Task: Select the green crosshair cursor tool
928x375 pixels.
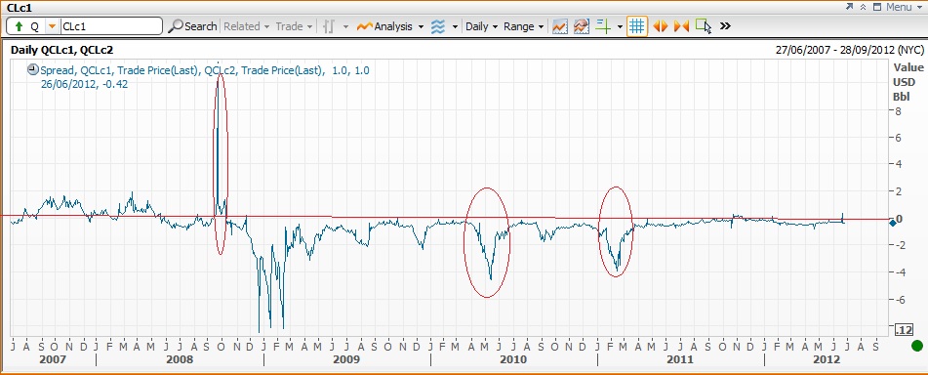Action: coord(604,26)
